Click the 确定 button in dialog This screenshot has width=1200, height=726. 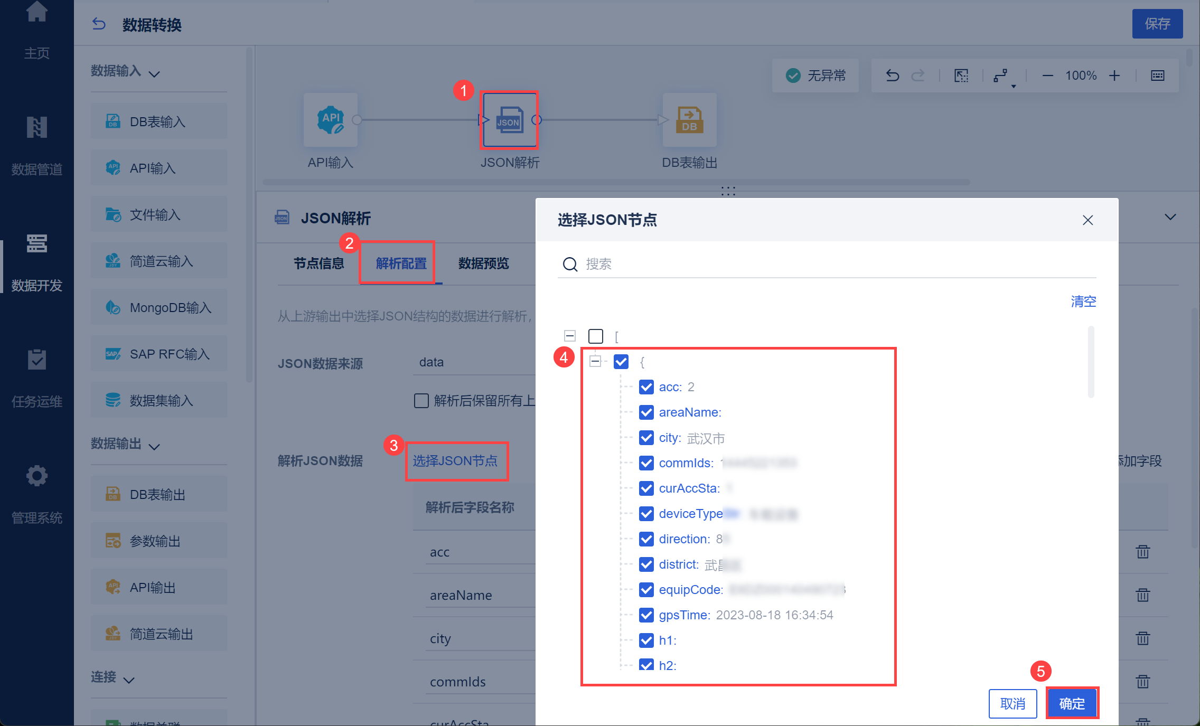pyautogui.click(x=1072, y=703)
